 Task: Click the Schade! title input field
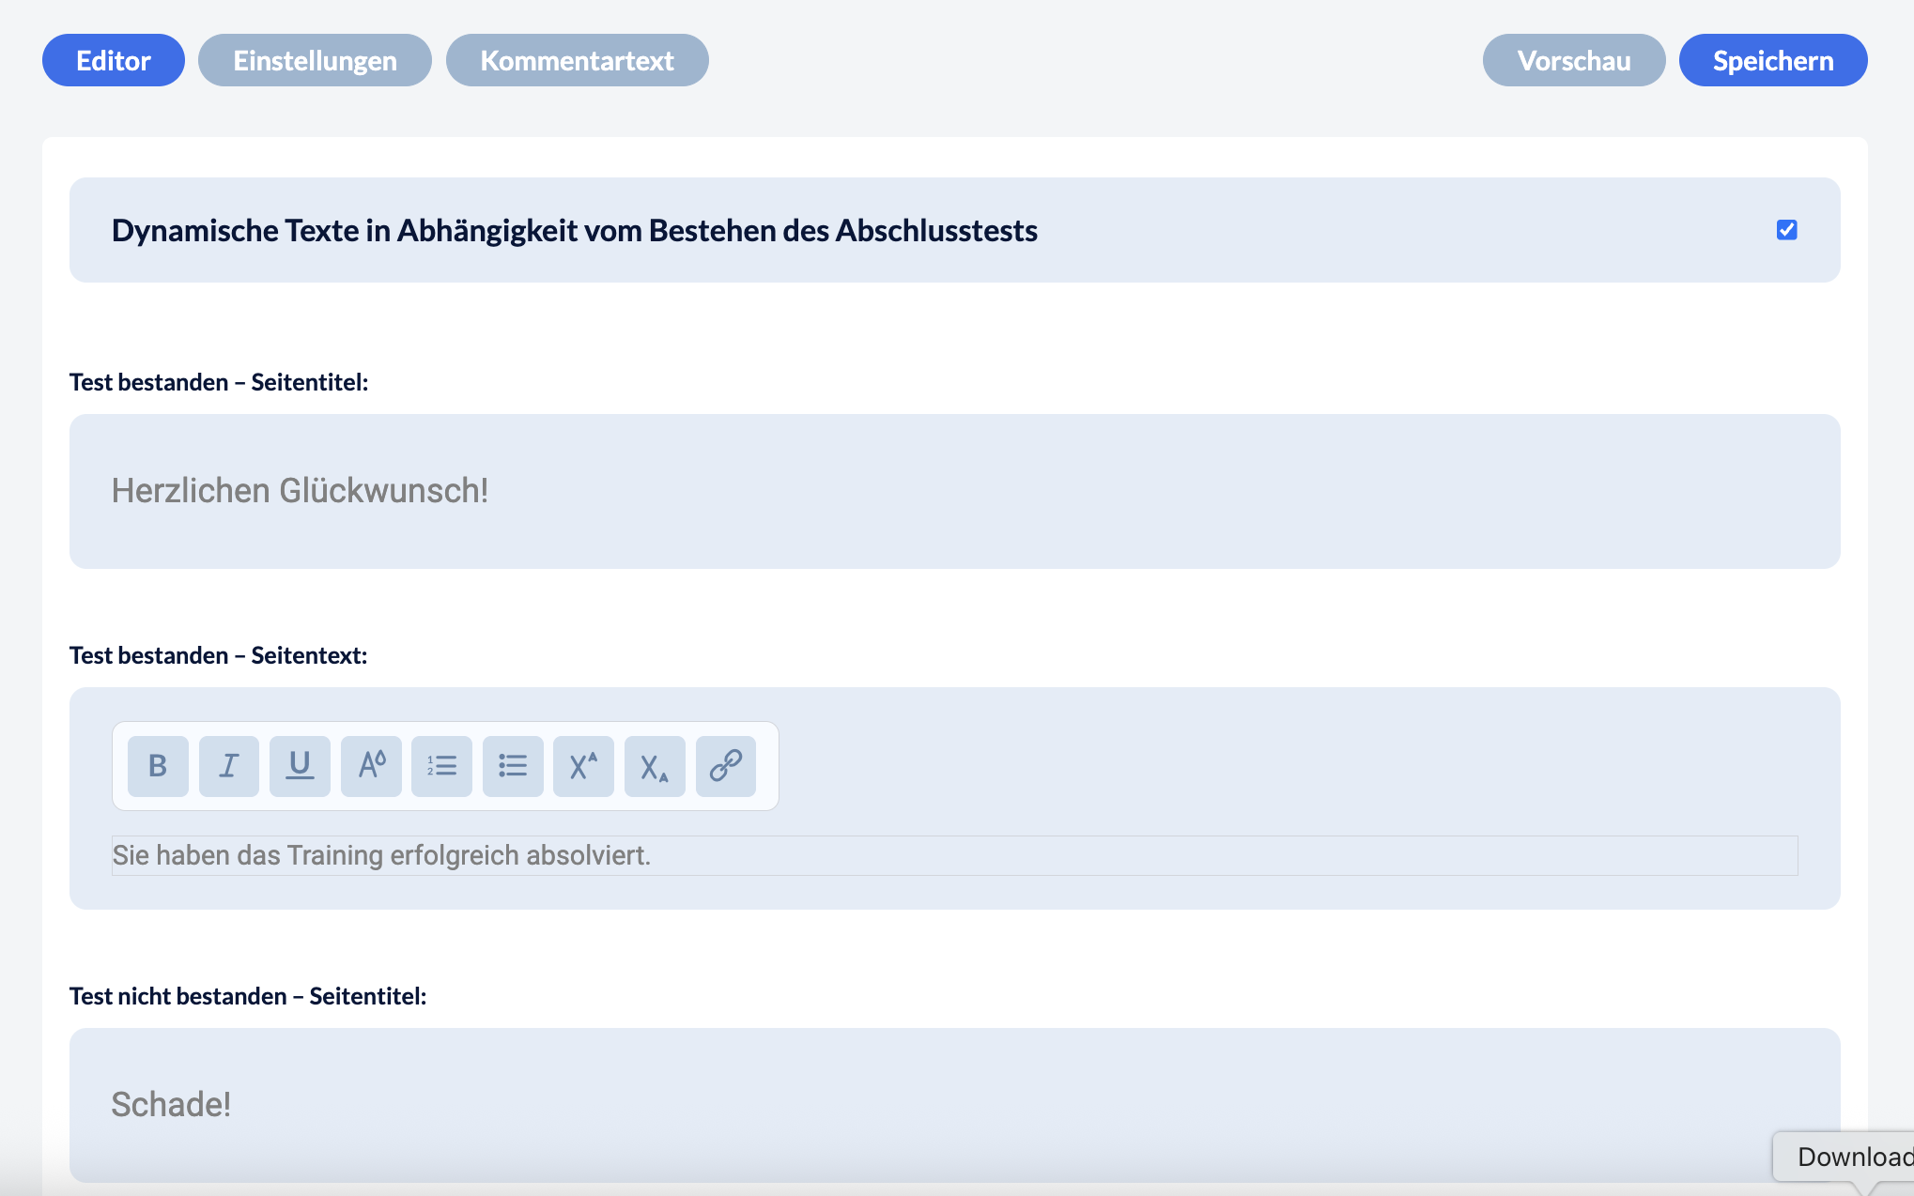pos(953,1104)
